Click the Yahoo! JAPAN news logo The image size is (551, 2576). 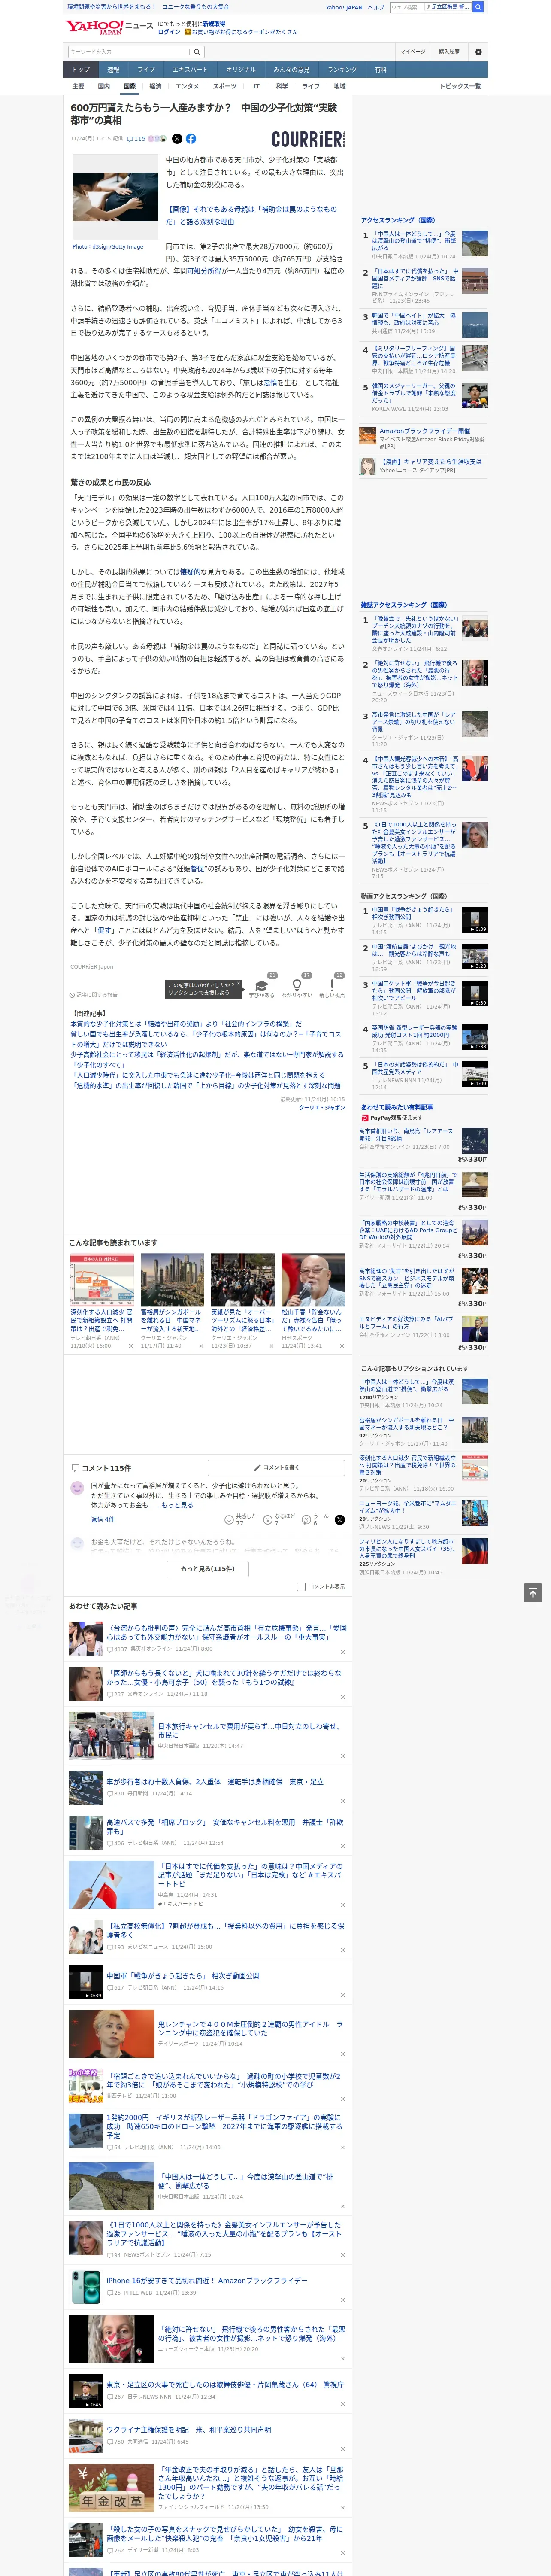pos(109,27)
